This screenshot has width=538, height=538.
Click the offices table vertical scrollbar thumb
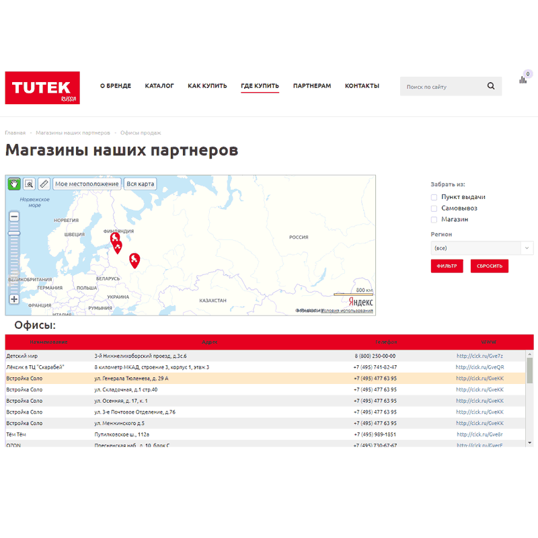pos(529,371)
